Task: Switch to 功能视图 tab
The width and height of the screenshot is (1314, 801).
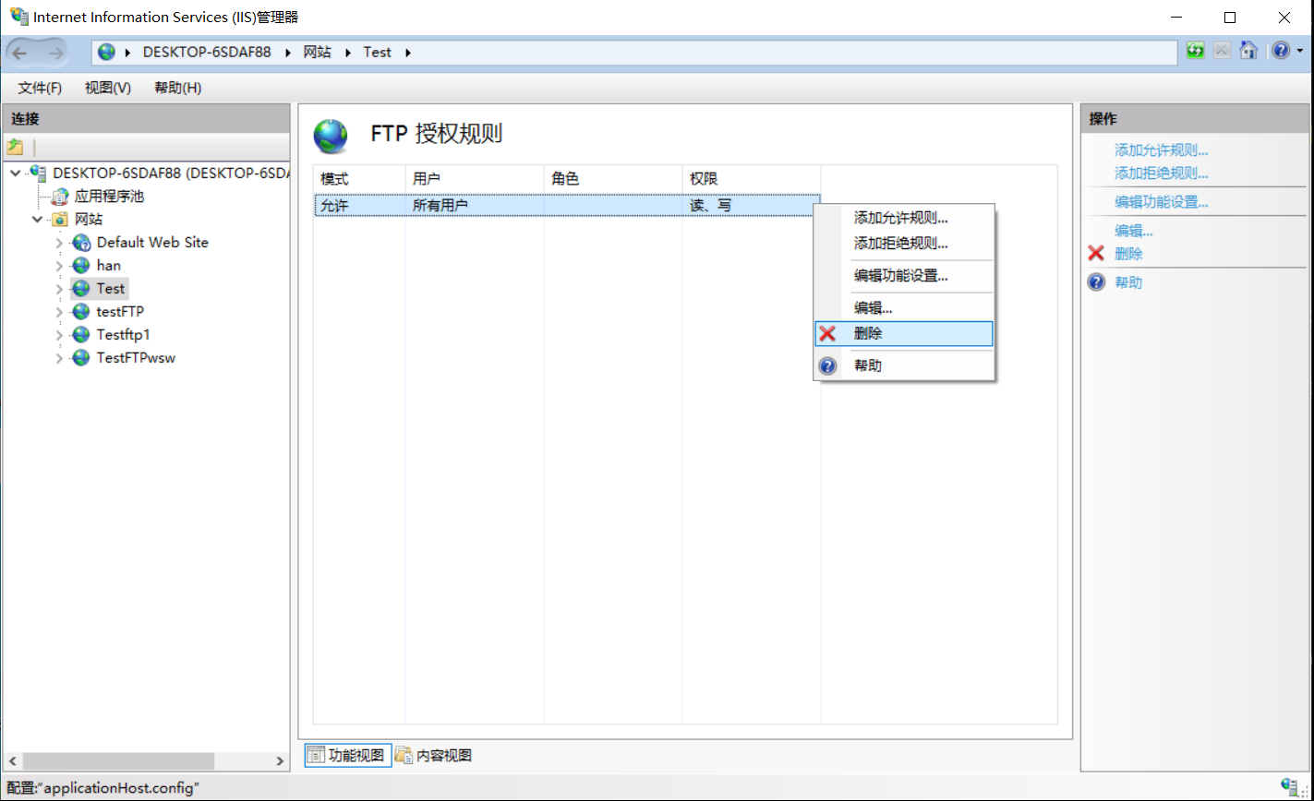Action: [x=347, y=755]
